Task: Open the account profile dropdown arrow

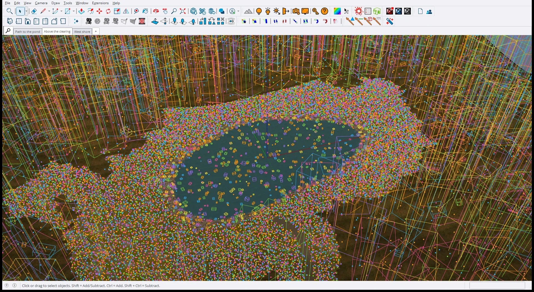Action: click(238, 11)
